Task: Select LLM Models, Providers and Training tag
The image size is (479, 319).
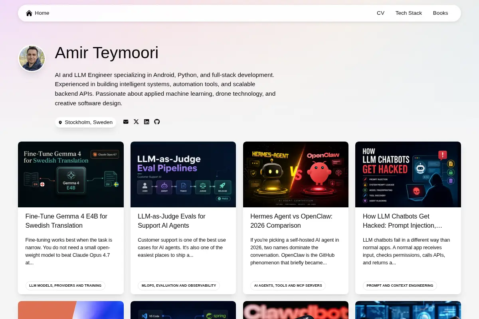Action: [x=65, y=286]
